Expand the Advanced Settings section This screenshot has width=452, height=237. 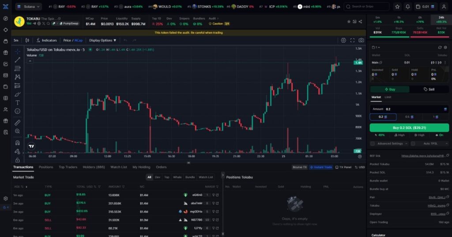point(406,143)
